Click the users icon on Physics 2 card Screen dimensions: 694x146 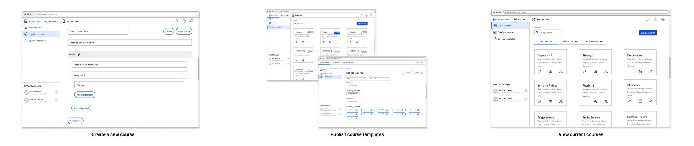pos(606,102)
